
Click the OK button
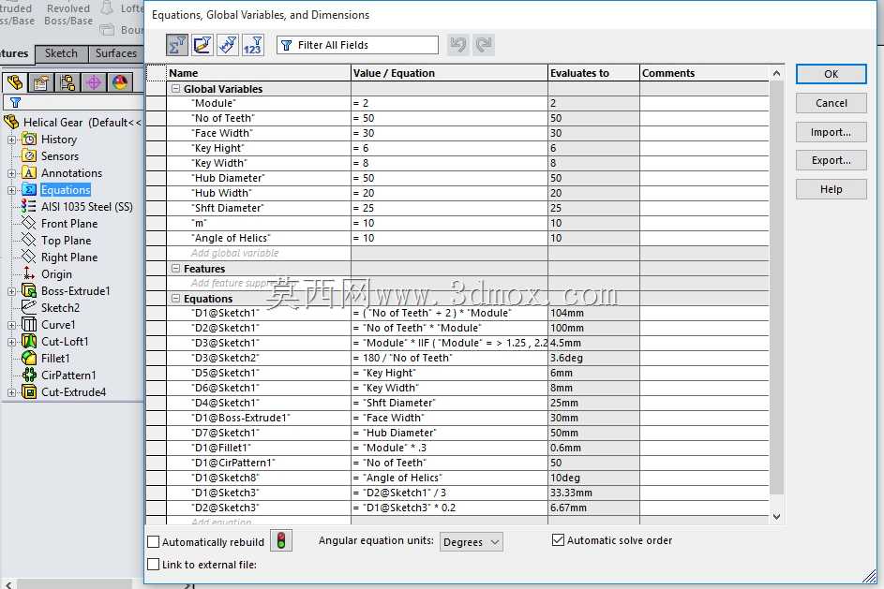(831, 74)
